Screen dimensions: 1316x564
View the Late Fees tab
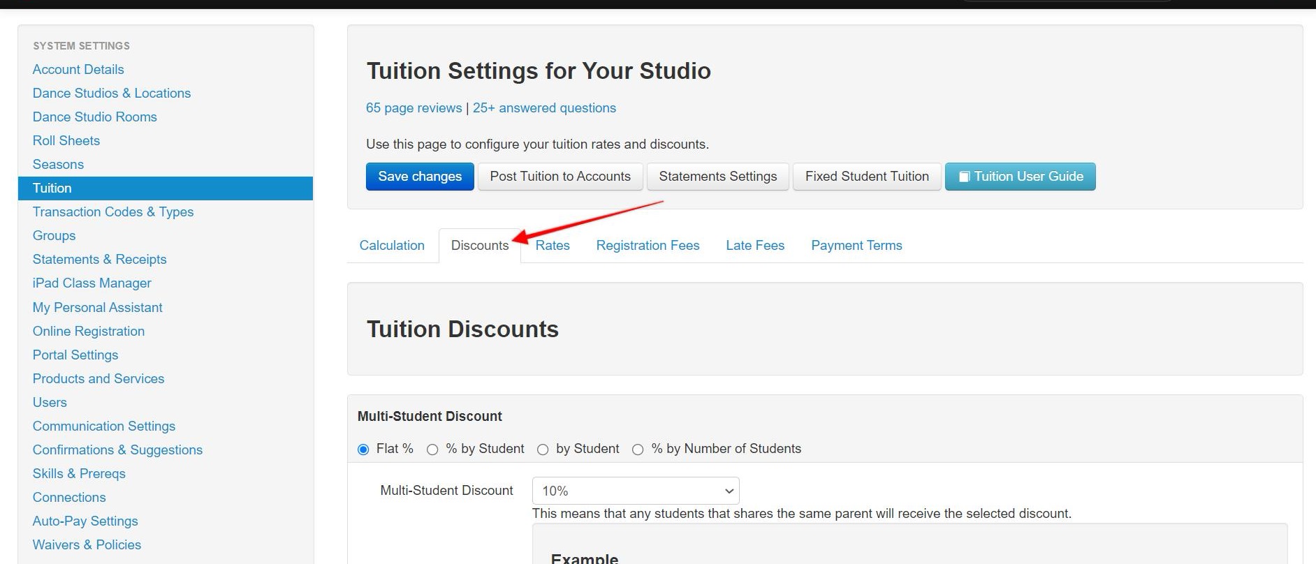[755, 246]
